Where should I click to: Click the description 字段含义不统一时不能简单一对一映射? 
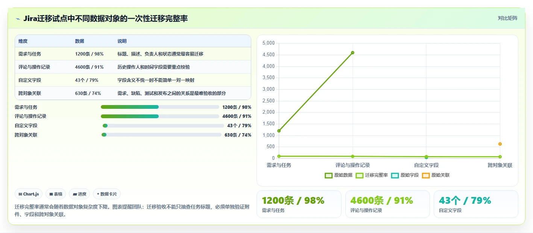[156, 80]
